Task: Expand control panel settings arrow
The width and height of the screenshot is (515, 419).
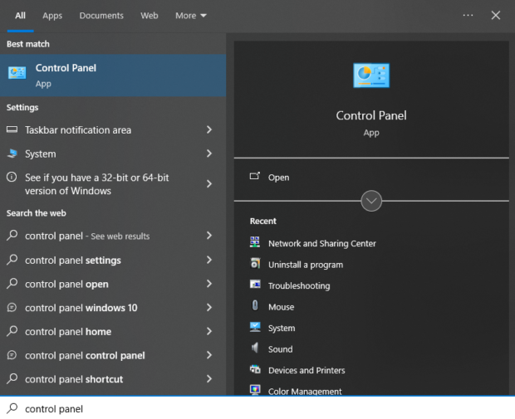Action: coord(209,260)
